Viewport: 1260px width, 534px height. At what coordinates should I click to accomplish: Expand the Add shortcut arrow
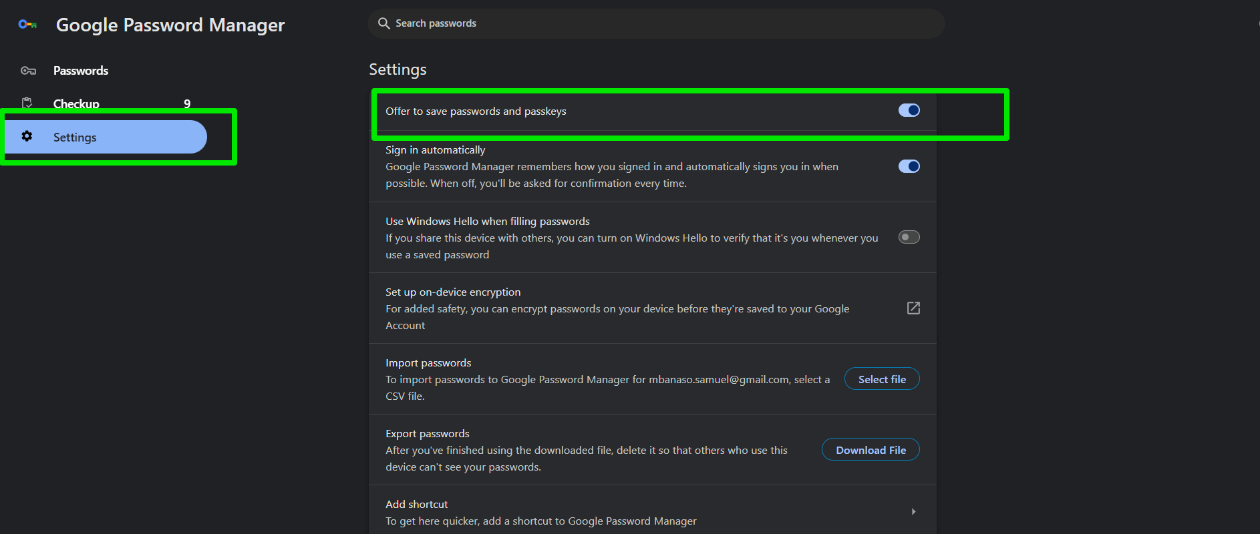(913, 511)
